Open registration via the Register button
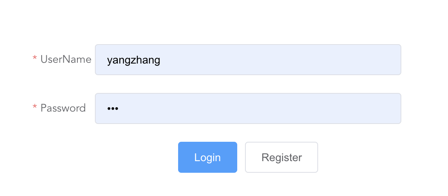This screenshot has width=448, height=196. [282, 157]
